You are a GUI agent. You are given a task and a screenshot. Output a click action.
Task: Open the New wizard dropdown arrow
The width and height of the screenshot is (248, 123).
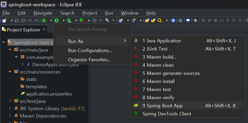11,20
